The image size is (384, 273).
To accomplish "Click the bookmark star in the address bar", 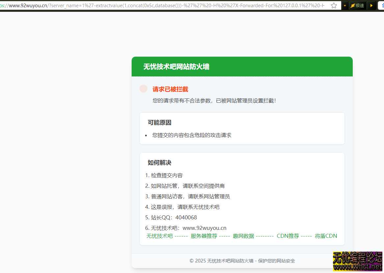I will 334,5.
